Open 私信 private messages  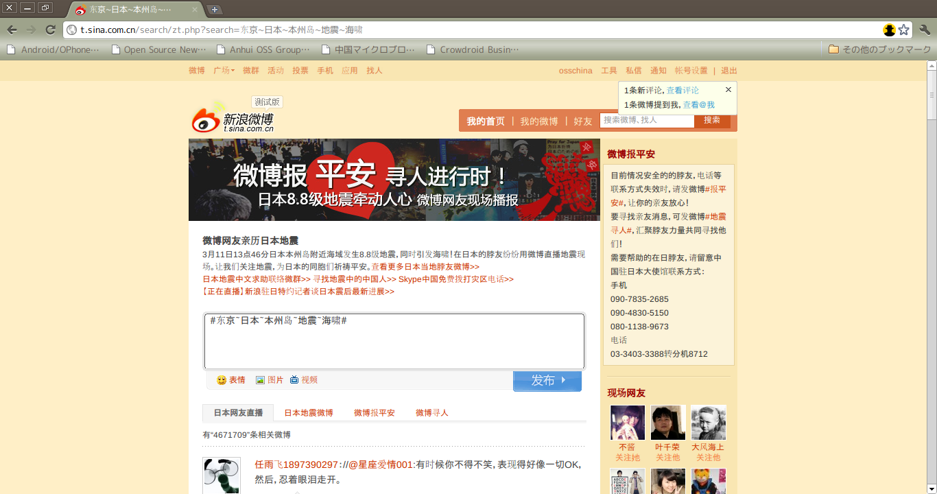coord(634,71)
